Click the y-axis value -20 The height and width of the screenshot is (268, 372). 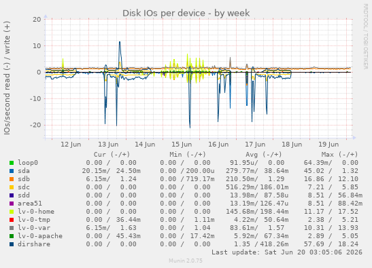tap(35, 125)
